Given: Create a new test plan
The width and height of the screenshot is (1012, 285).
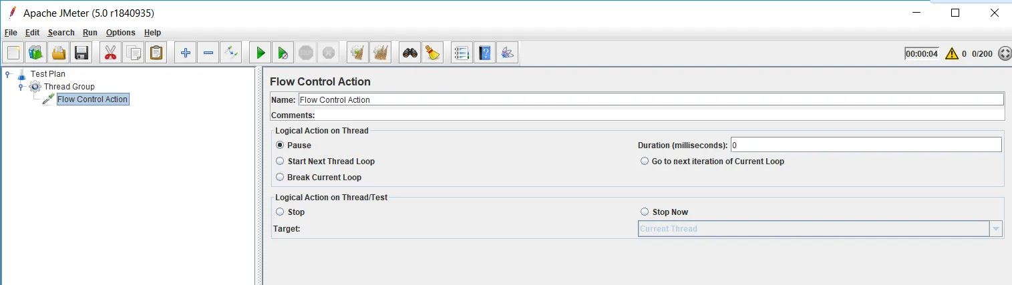Looking at the screenshot, I should pyautogui.click(x=14, y=52).
